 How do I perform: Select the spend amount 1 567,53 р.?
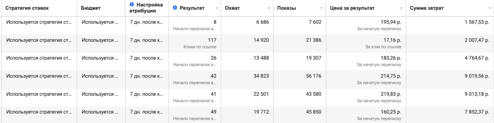tap(477, 22)
